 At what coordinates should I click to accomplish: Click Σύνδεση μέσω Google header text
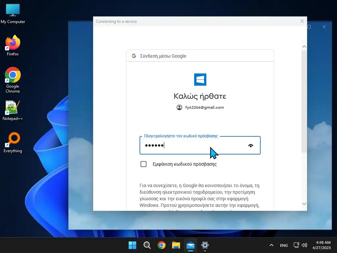pyautogui.click(x=163, y=56)
